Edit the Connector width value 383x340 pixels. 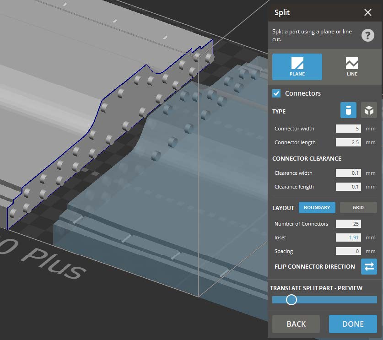point(348,129)
